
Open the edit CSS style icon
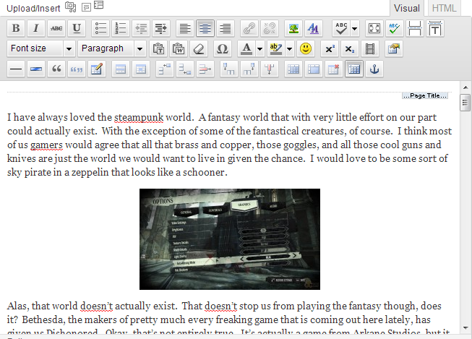(314, 28)
